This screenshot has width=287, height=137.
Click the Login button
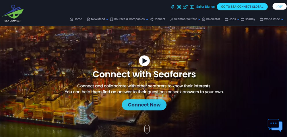[280, 6]
